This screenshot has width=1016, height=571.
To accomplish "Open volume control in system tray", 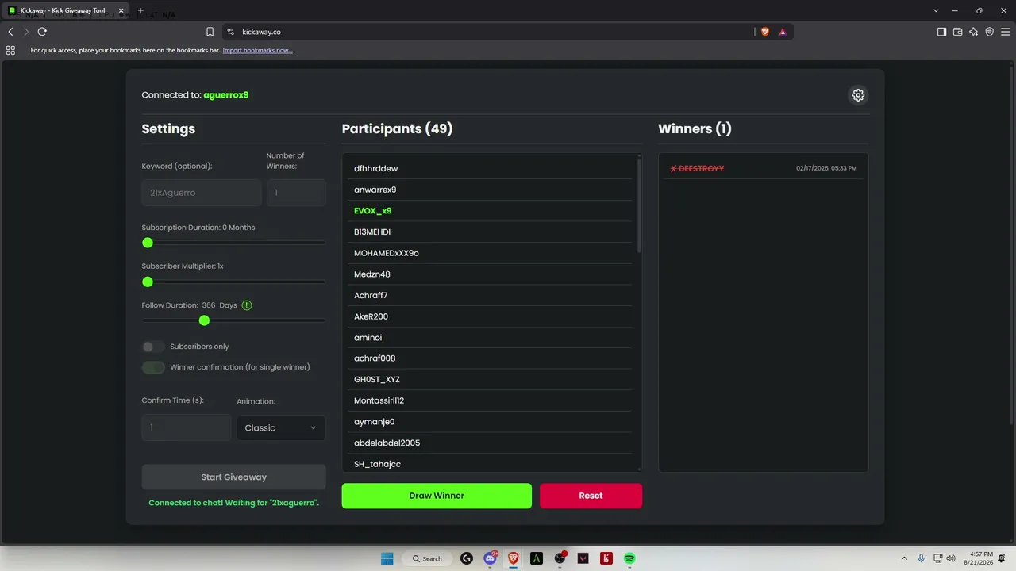I will point(951,558).
